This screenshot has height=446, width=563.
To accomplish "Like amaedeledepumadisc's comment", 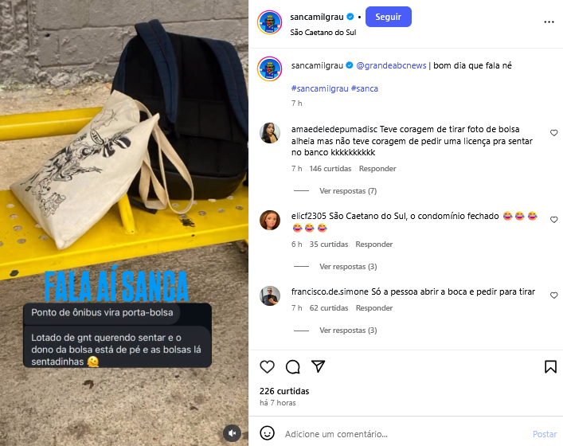I will click(553, 133).
